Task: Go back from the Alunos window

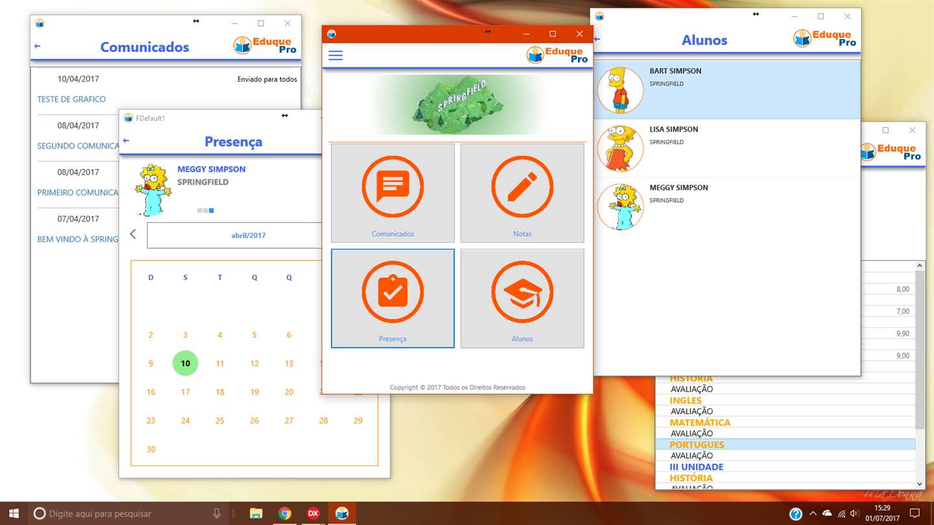Action: pyautogui.click(x=597, y=40)
